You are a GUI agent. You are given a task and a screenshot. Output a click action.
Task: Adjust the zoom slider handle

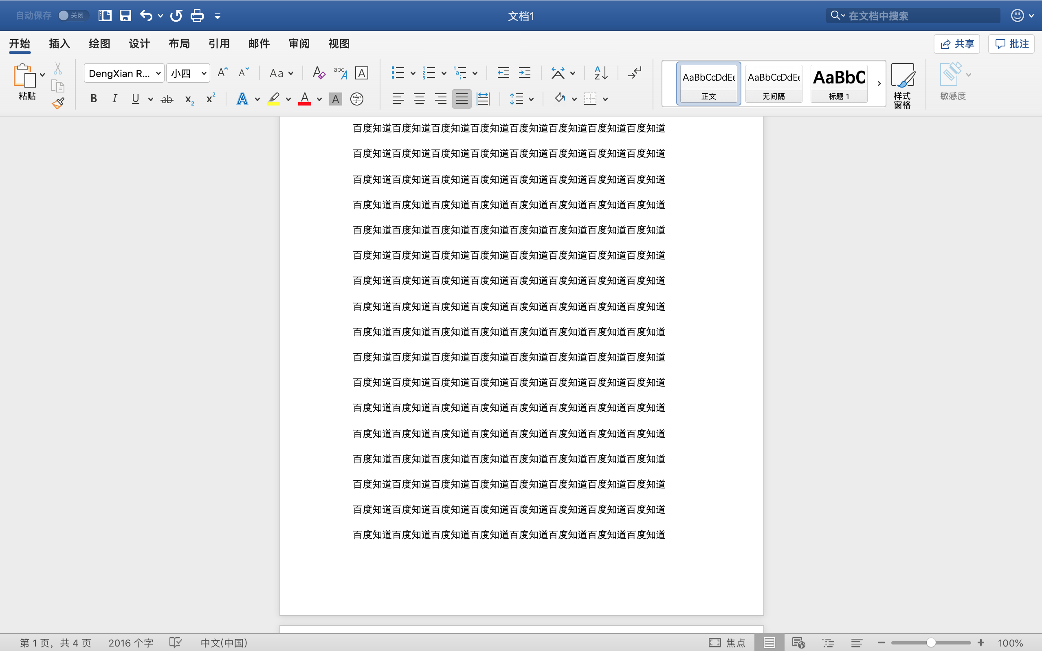pyautogui.click(x=930, y=642)
